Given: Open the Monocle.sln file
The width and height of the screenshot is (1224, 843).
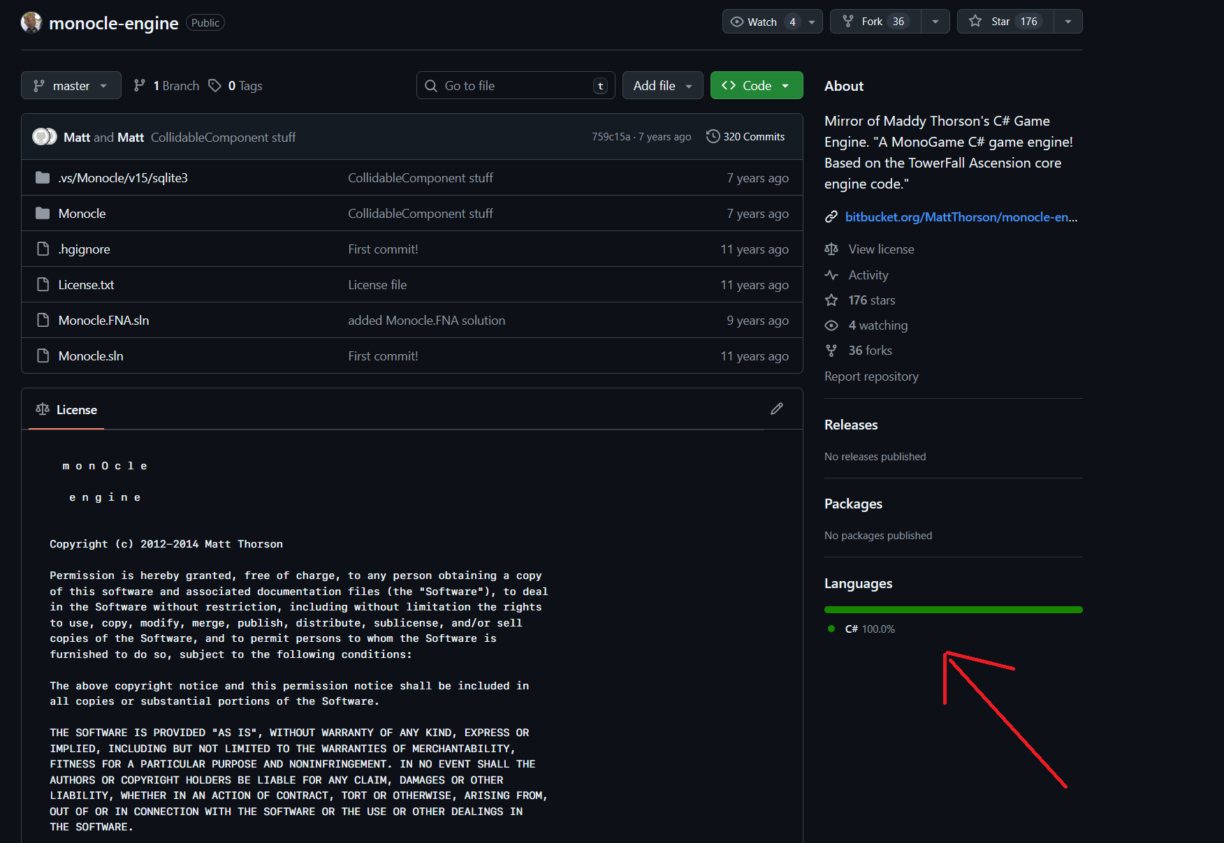Looking at the screenshot, I should click(x=91, y=356).
